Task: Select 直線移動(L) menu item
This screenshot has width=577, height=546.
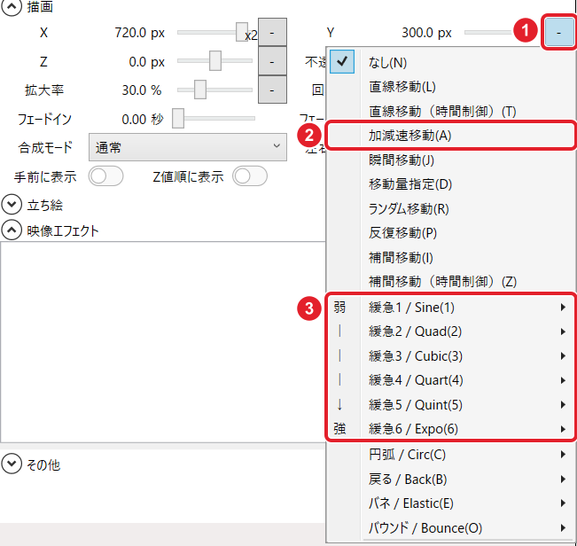Action: pos(451,87)
